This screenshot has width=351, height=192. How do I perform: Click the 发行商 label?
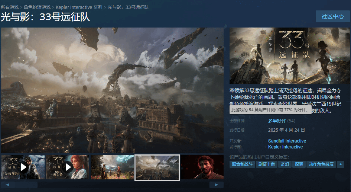tap(236, 147)
